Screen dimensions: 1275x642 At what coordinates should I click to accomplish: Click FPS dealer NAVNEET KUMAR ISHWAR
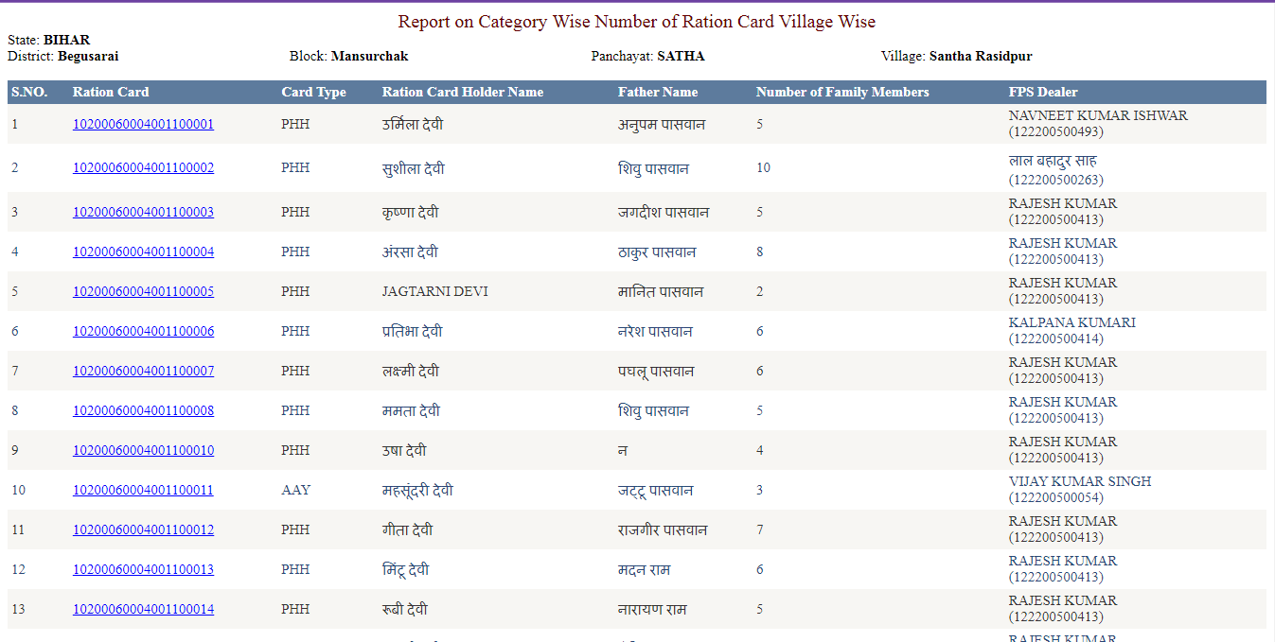1098,115
